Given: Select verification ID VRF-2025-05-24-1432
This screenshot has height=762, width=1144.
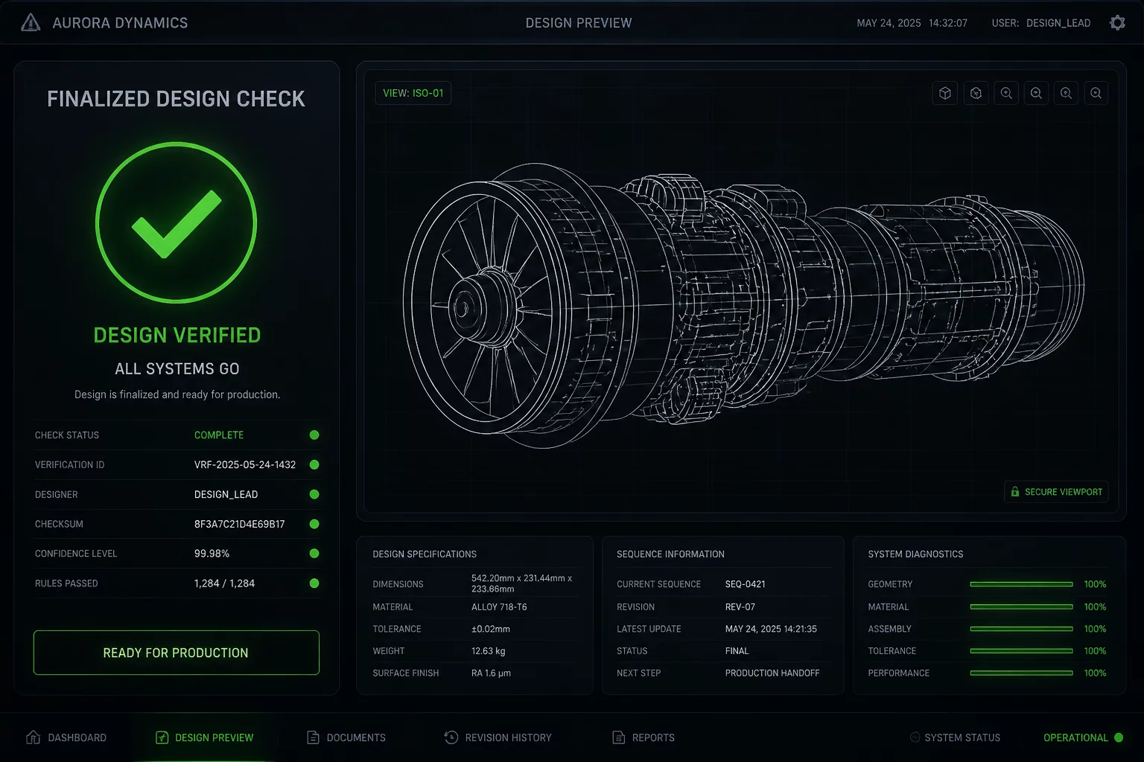Looking at the screenshot, I should click(x=245, y=465).
